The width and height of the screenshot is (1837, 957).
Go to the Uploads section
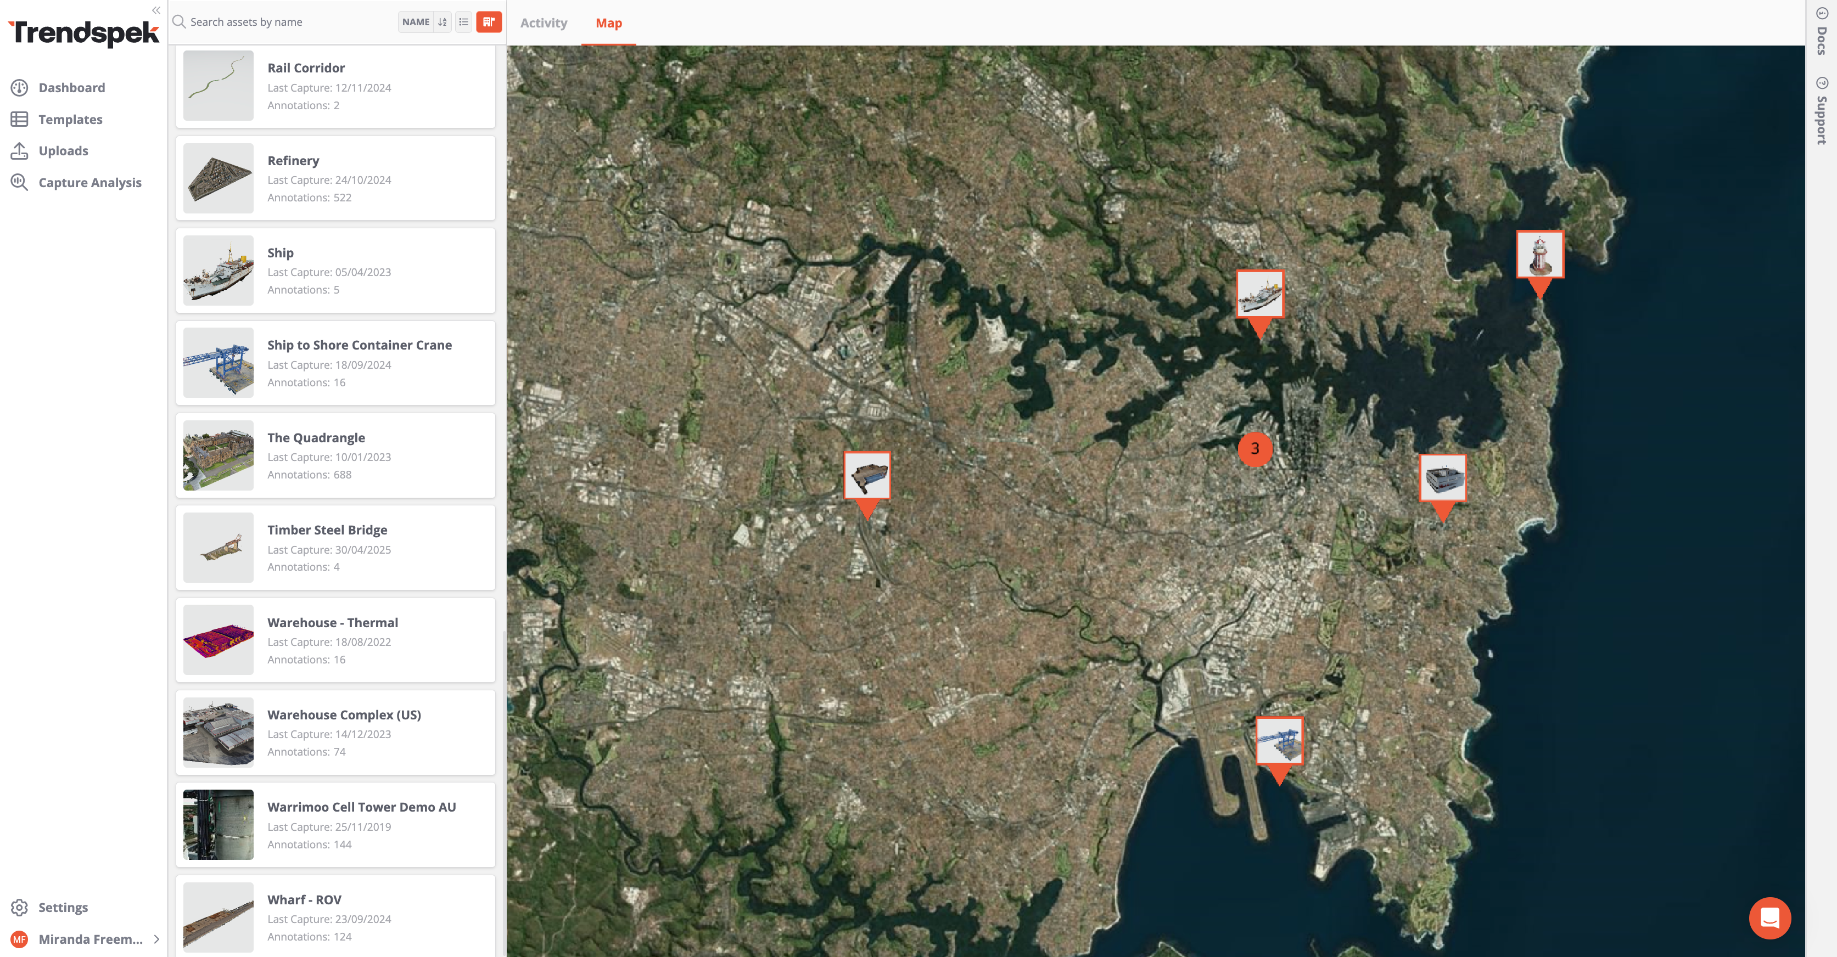coord(63,151)
